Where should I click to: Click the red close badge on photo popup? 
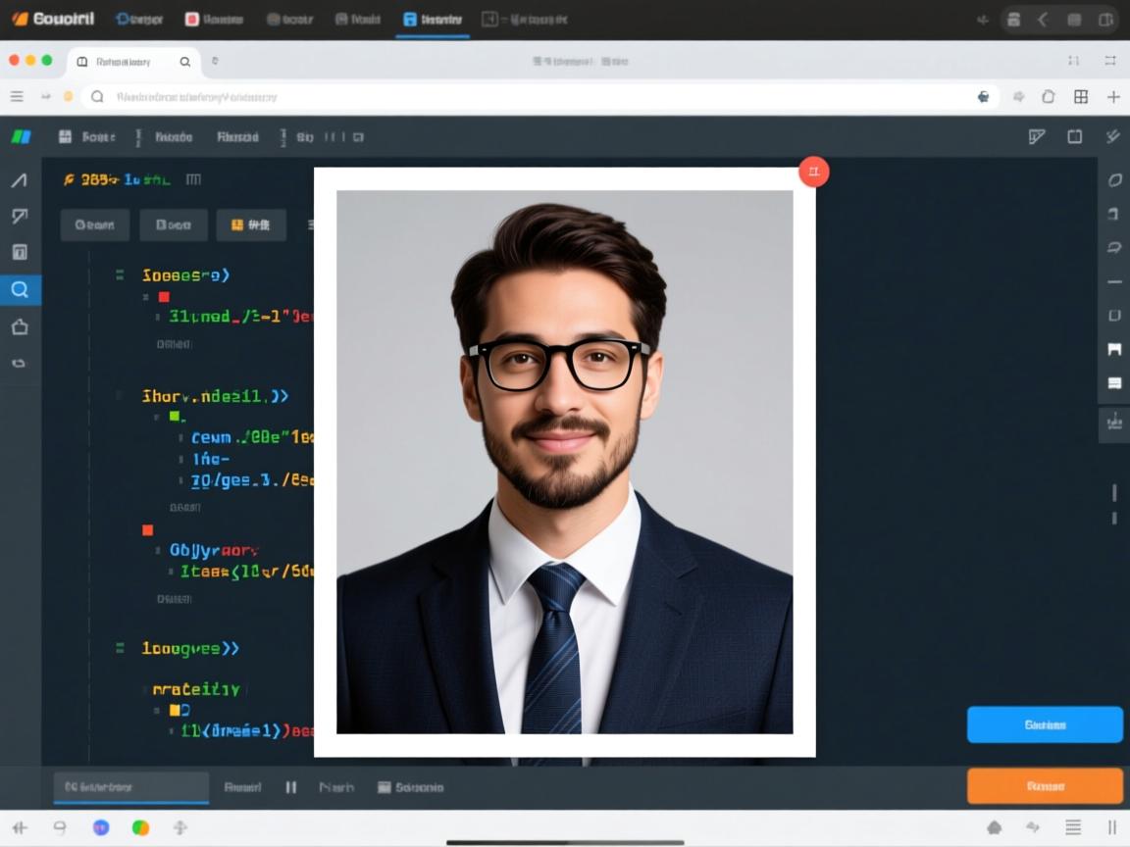tap(813, 172)
